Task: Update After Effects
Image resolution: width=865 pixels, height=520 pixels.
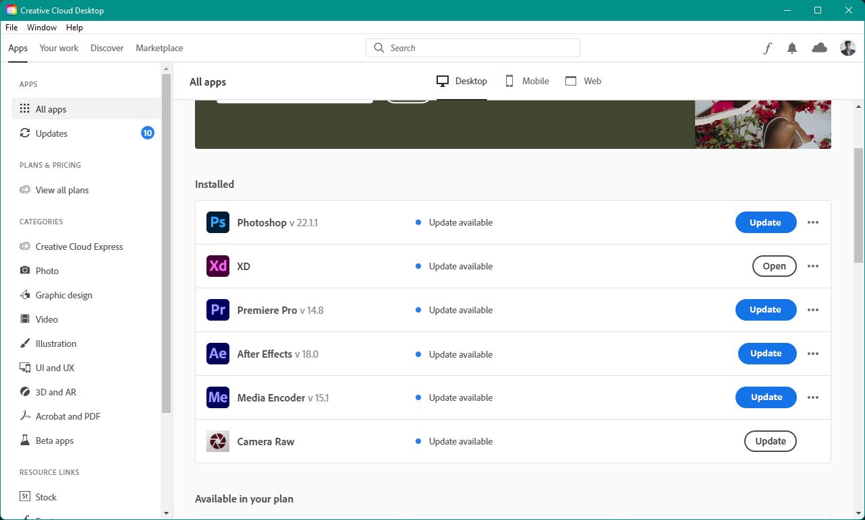Action: pyautogui.click(x=766, y=354)
